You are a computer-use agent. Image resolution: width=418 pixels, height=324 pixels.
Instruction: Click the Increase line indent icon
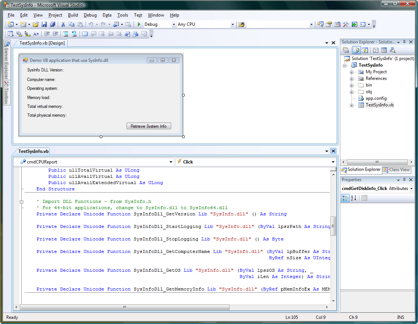coord(55,34)
